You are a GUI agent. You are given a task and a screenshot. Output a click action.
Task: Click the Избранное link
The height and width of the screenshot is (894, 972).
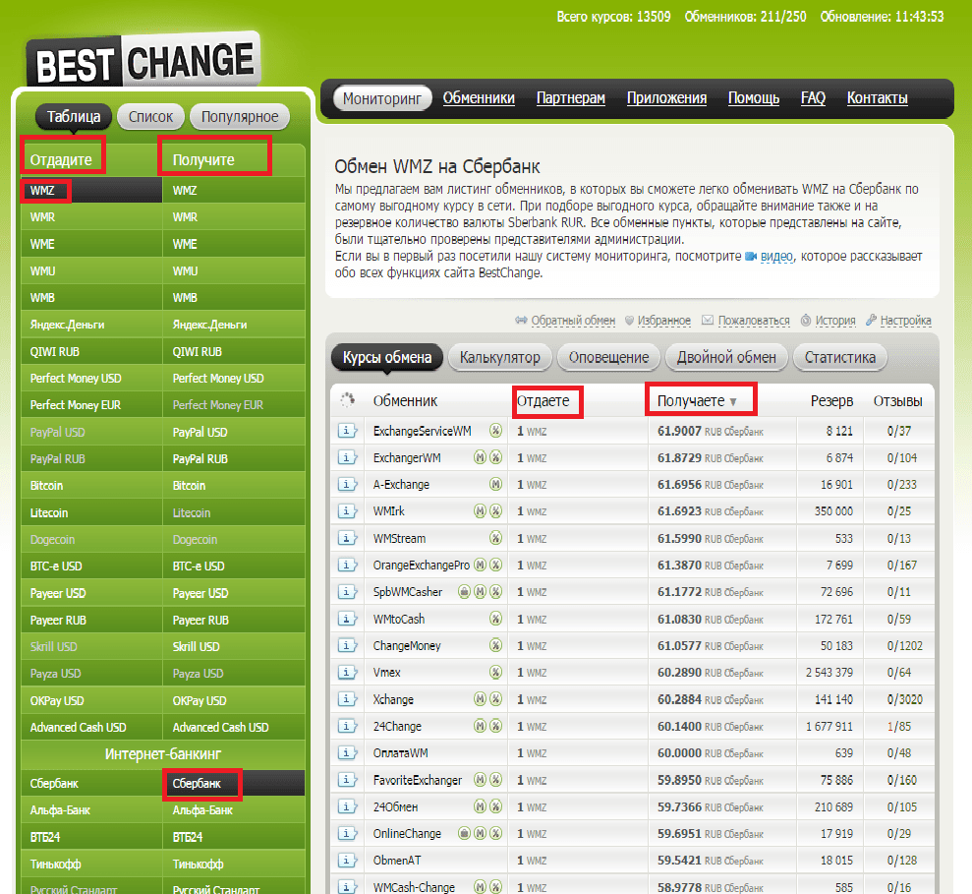pyautogui.click(x=664, y=321)
